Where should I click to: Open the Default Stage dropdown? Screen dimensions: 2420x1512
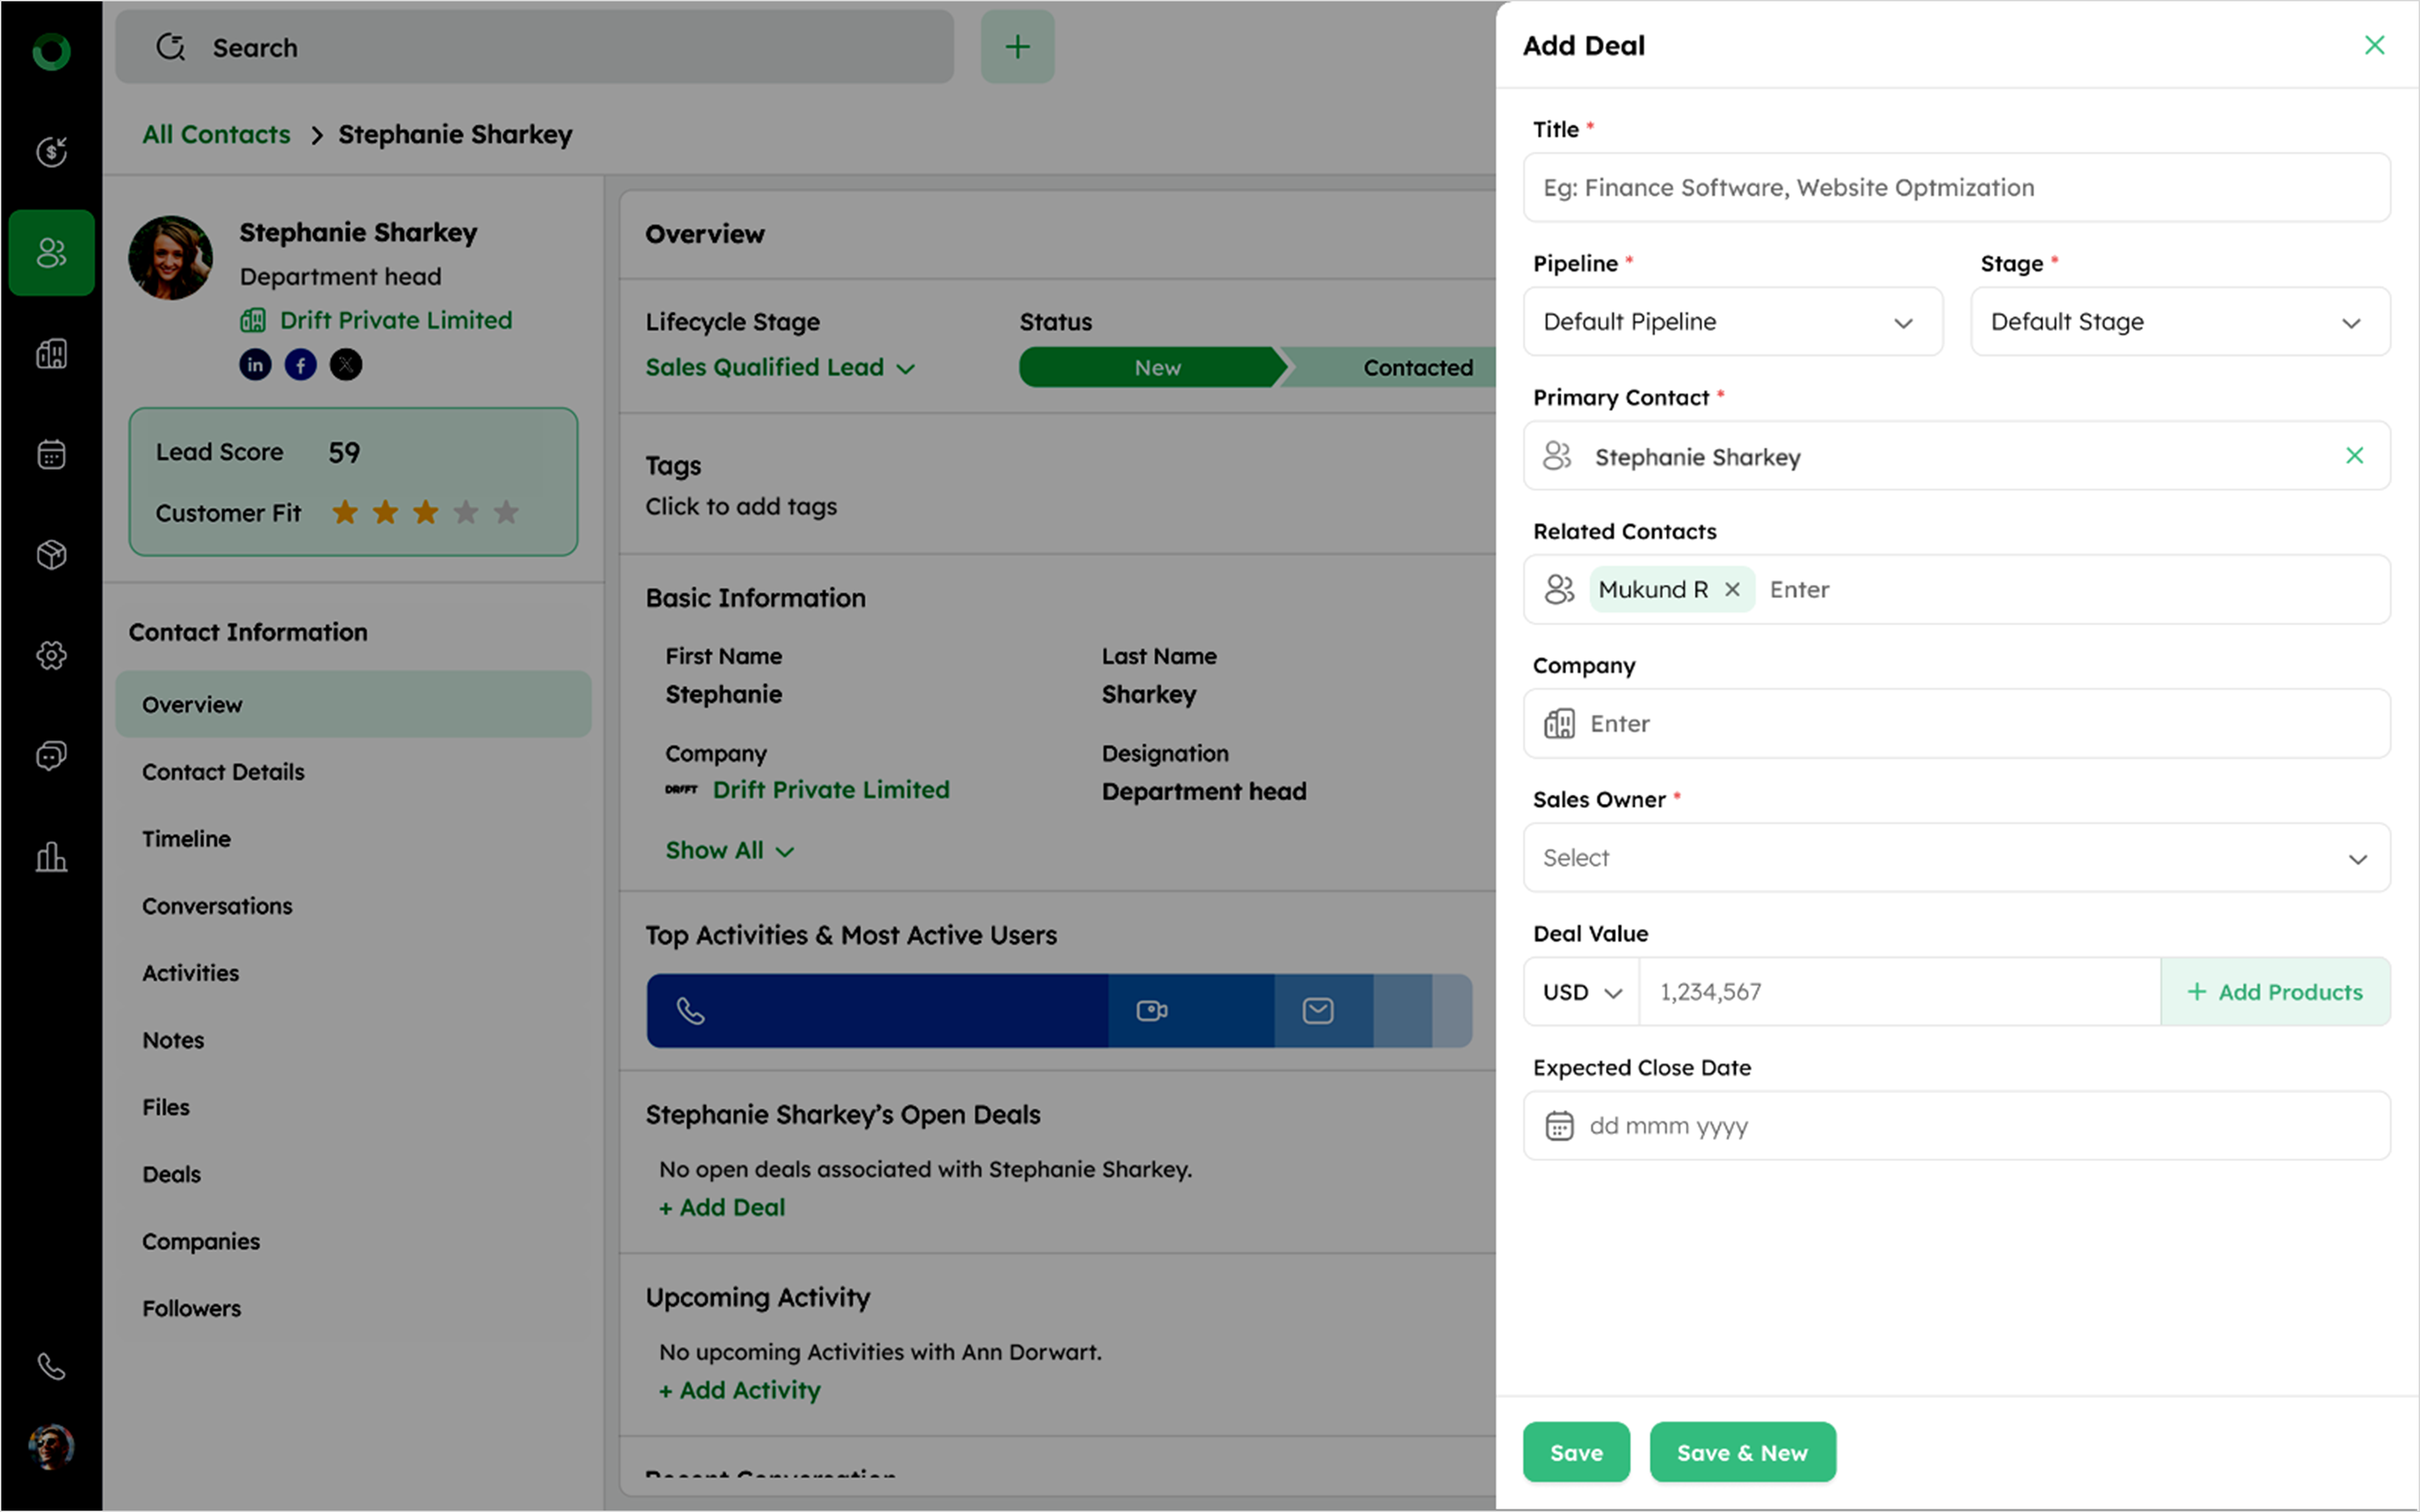pyautogui.click(x=2179, y=322)
